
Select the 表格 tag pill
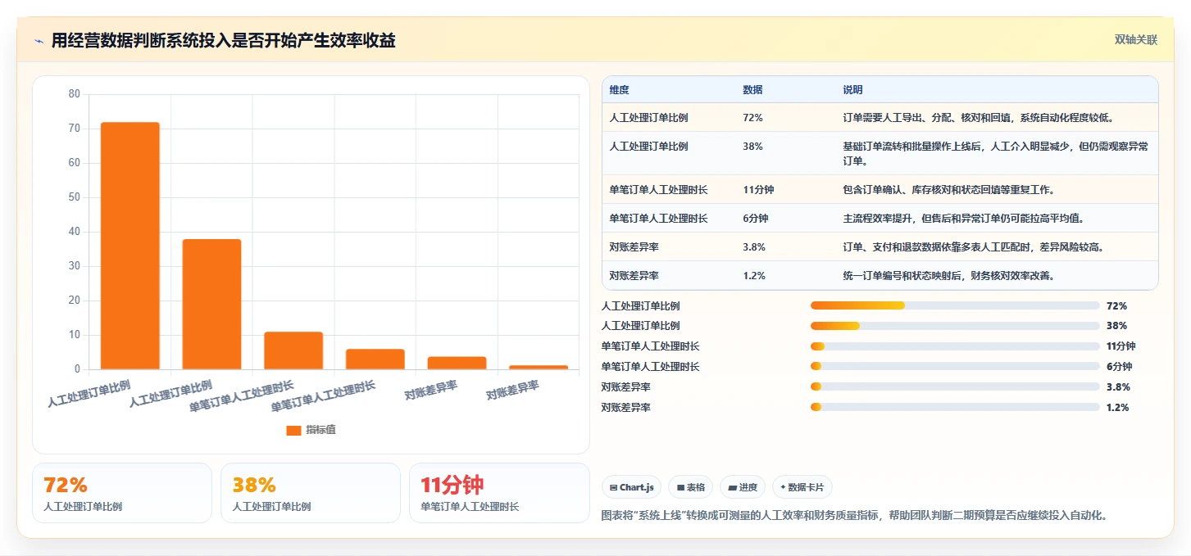pos(691,487)
